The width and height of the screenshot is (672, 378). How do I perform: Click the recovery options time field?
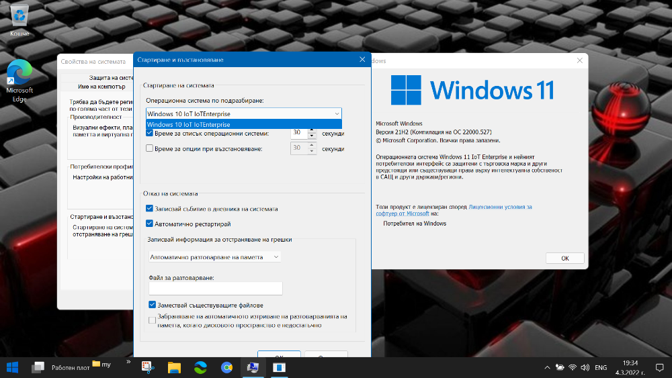(x=299, y=148)
